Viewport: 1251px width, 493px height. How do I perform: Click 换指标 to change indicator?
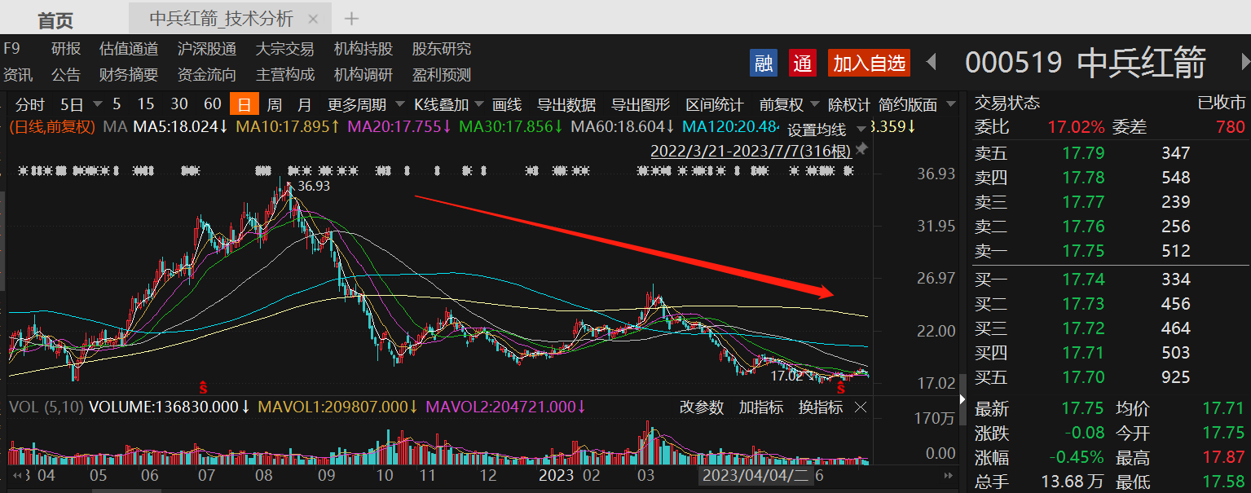821,407
